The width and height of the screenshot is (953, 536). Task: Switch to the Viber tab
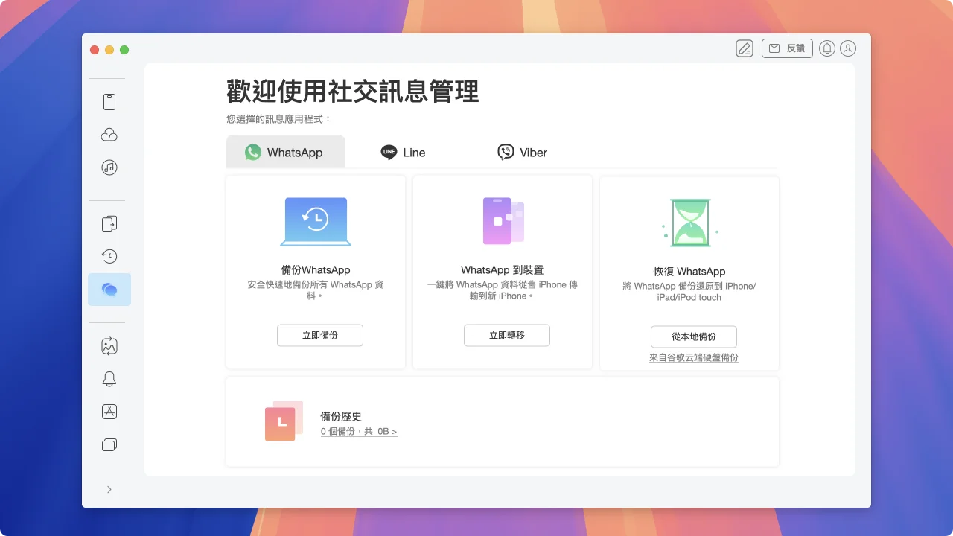(522, 153)
